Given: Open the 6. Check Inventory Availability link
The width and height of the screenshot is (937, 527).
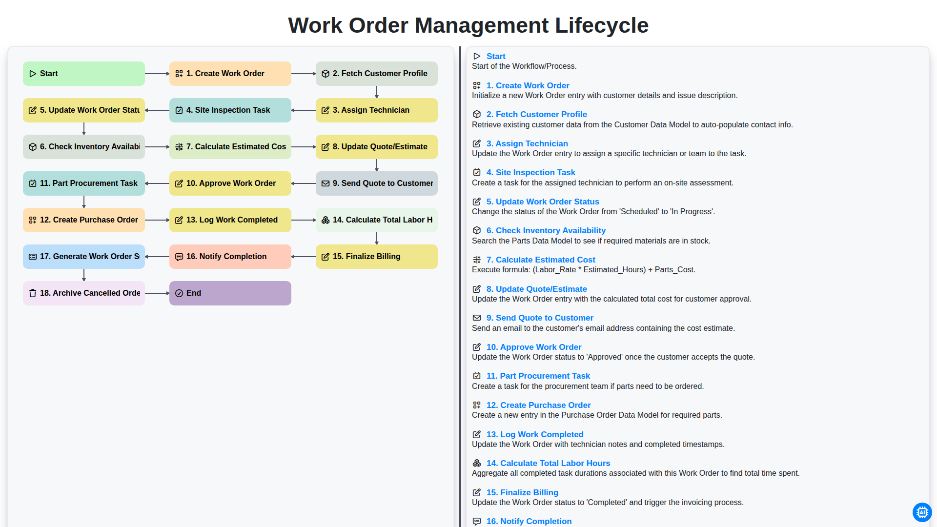Looking at the screenshot, I should click(546, 230).
